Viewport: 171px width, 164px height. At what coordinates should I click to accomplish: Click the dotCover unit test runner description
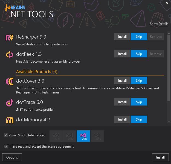tap(88, 90)
